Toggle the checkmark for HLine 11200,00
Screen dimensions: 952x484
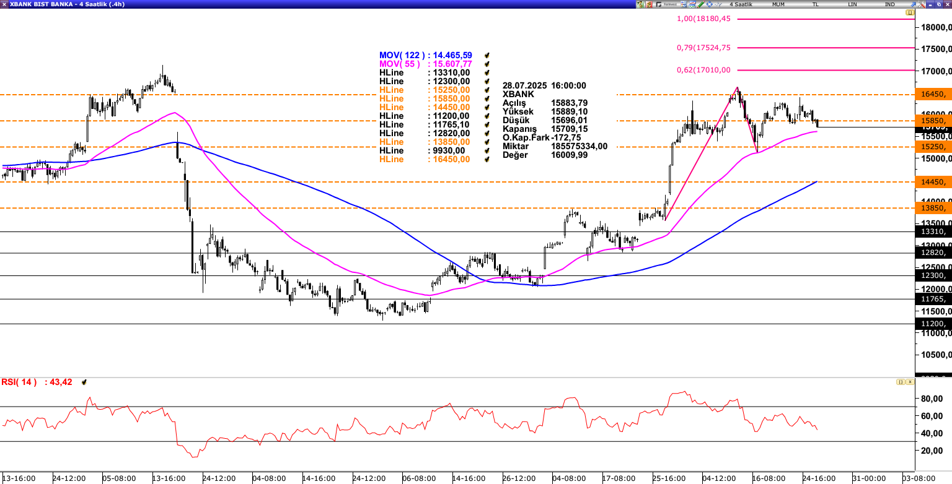487,116
